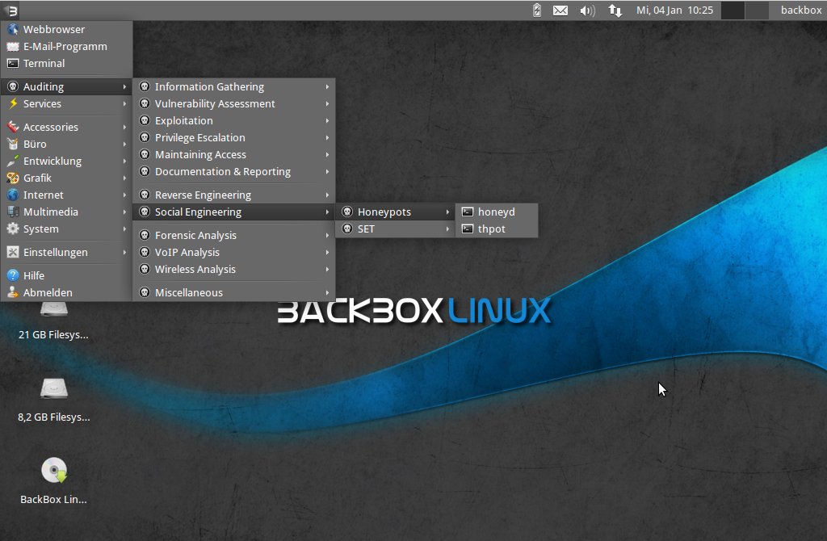Viewport: 827px width, 541px height.
Task: Open the mail notification envelope icon
Action: point(560,10)
